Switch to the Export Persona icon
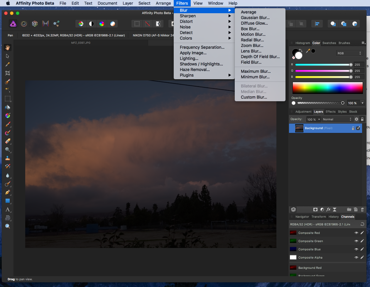This screenshot has width=370, height=287. tap(56, 24)
